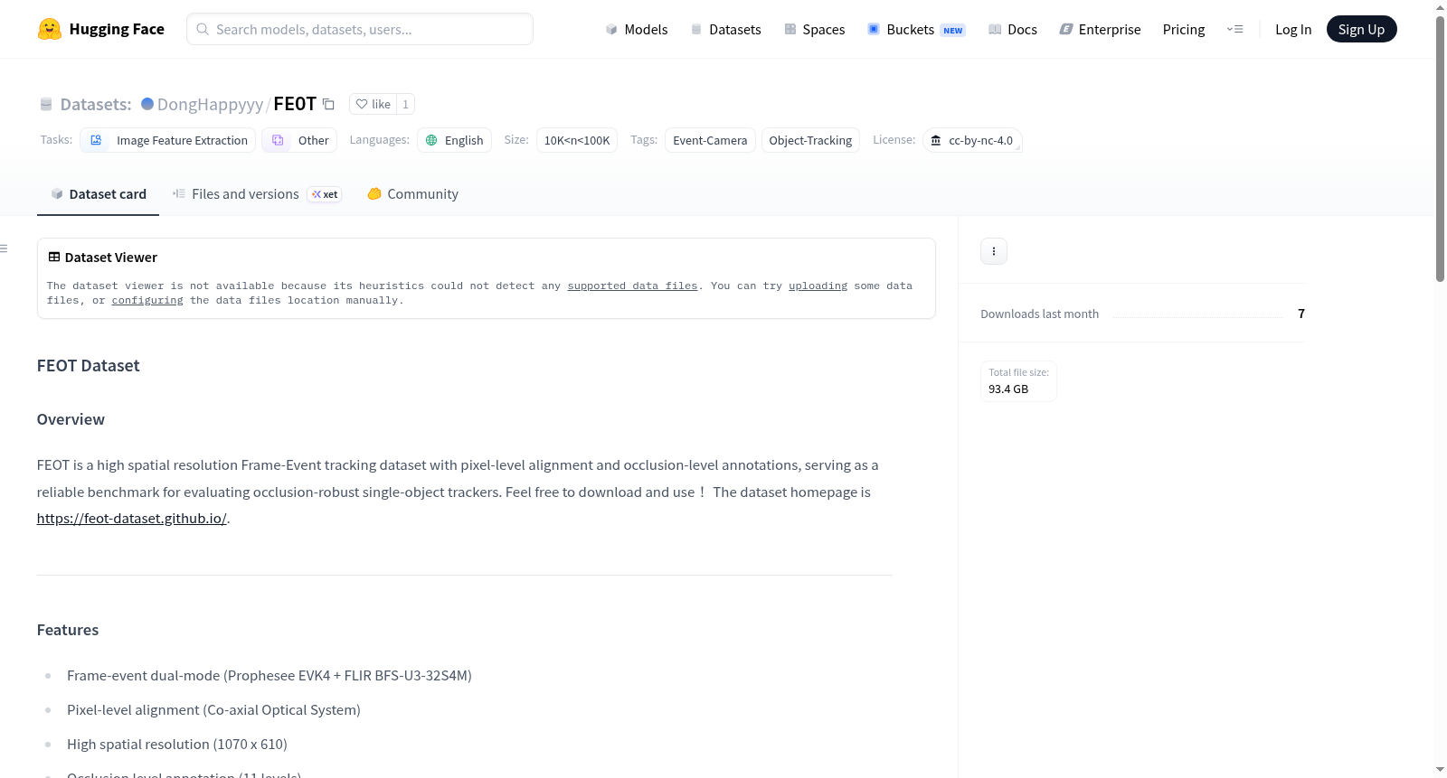Viewport: 1447px width, 778px height.
Task: Click the downloads count '7'
Action: tap(1301, 314)
